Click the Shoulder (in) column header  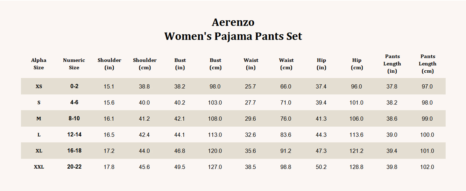point(109,64)
